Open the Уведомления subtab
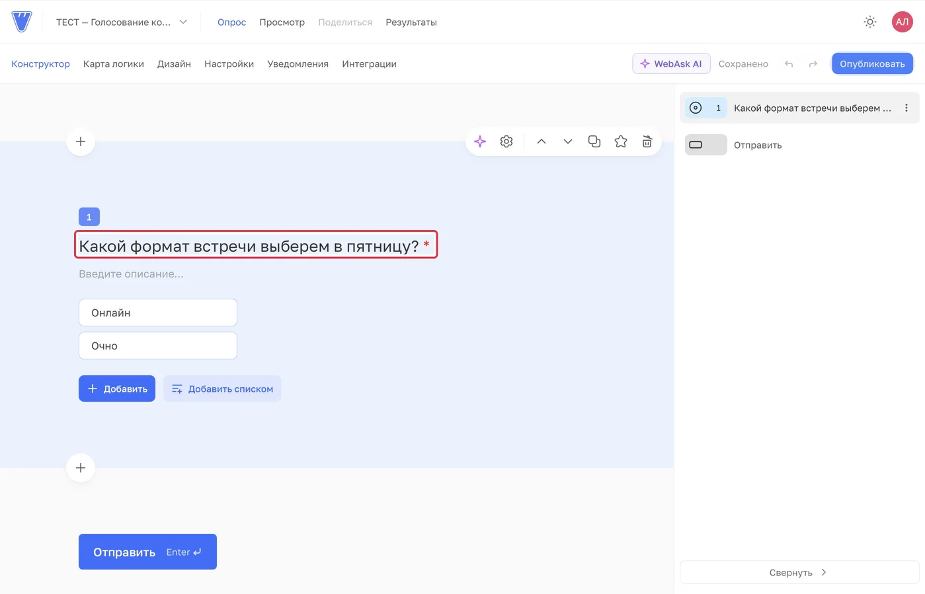Viewport: 925px width, 594px height. pyautogui.click(x=298, y=64)
